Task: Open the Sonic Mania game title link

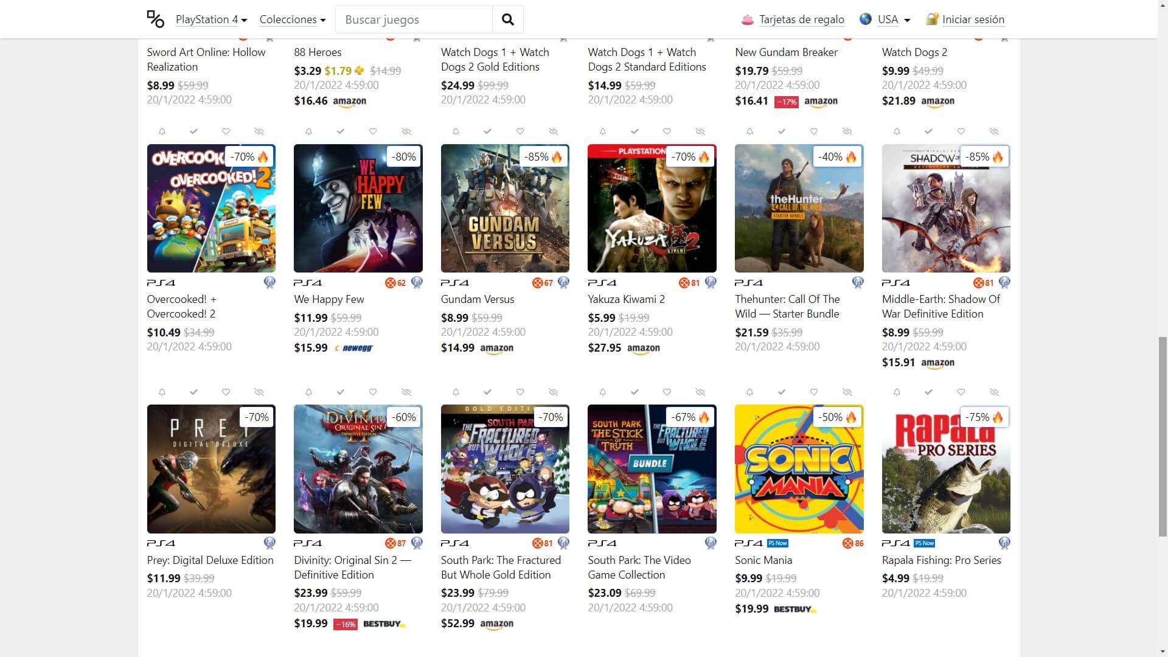Action: click(763, 560)
